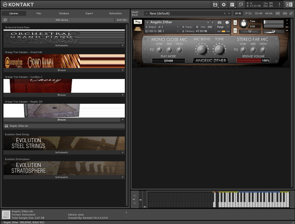295x224 pixels.
Task: Switch to the Expert tab
Action: [89, 13]
